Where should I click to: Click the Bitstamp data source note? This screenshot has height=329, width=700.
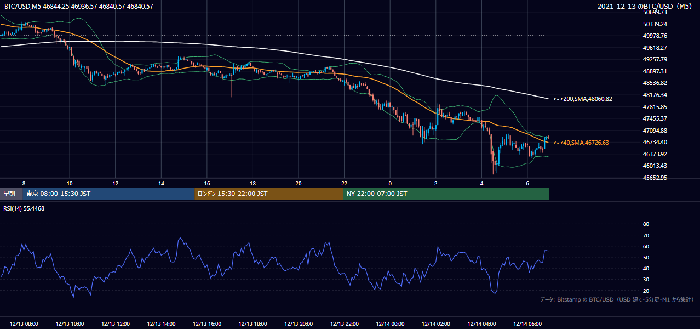pos(617,299)
